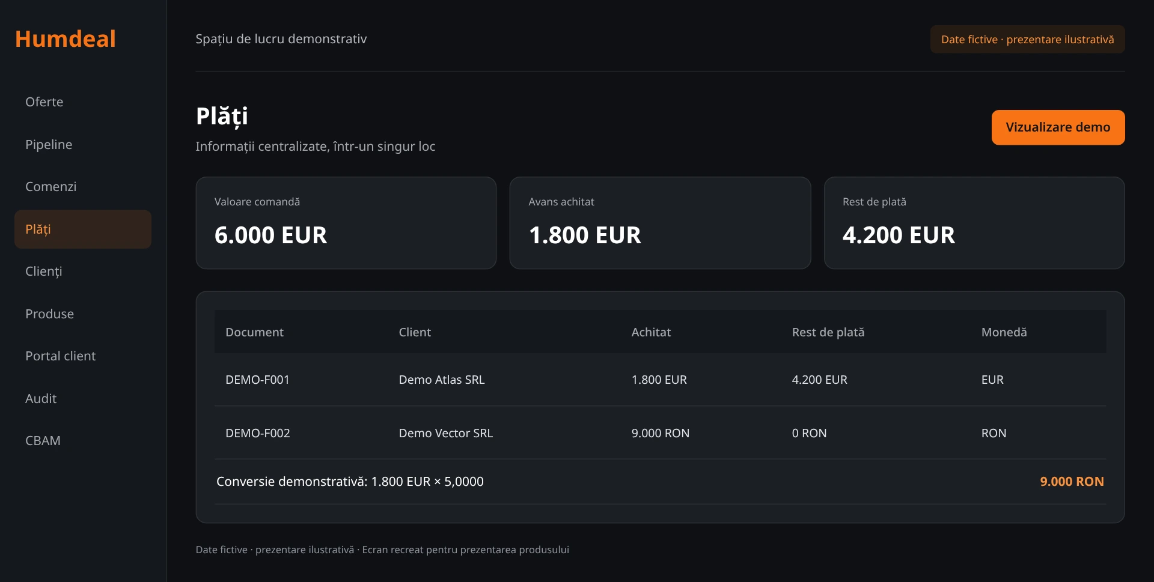Click the Rest de plată column header
1154x582 pixels.
[x=828, y=332]
